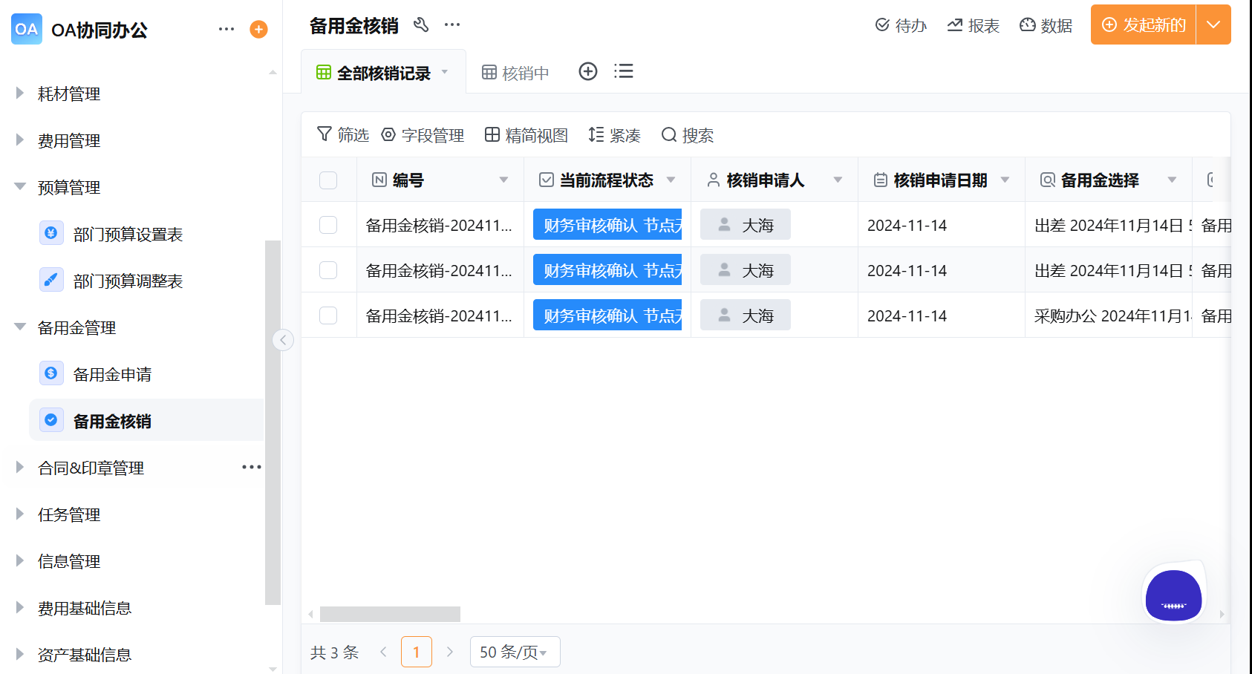1252x674 pixels.
Task: Click the 发起新的 button
Action: pyautogui.click(x=1142, y=24)
